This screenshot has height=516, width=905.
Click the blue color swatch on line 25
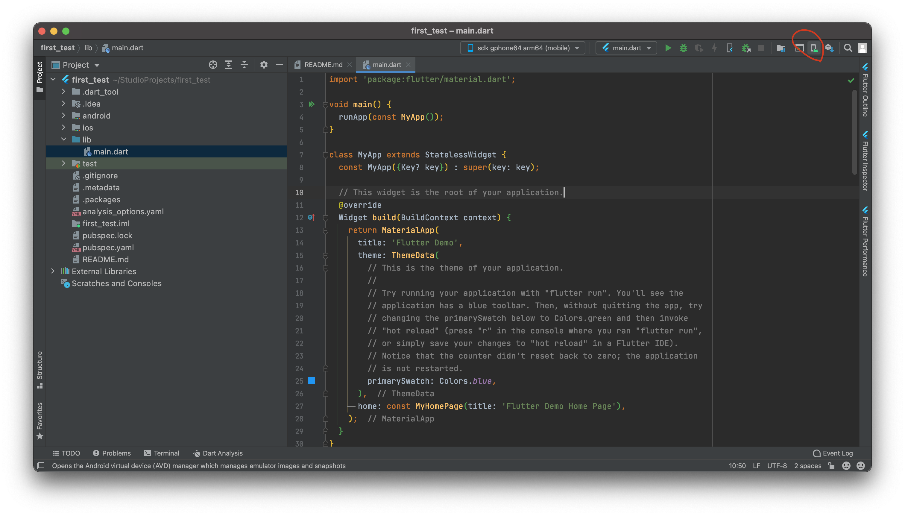point(311,381)
